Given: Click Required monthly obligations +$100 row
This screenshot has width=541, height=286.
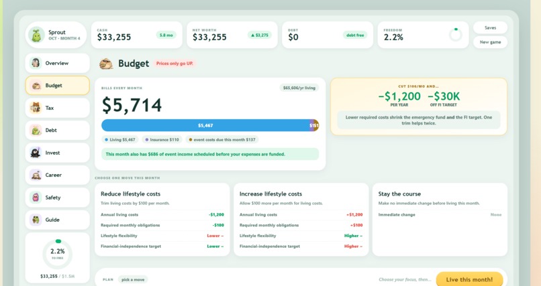Looking at the screenshot, I should (301, 225).
